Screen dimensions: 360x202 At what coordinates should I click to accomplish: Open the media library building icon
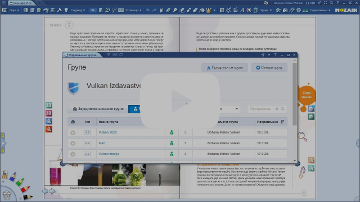point(52,10)
